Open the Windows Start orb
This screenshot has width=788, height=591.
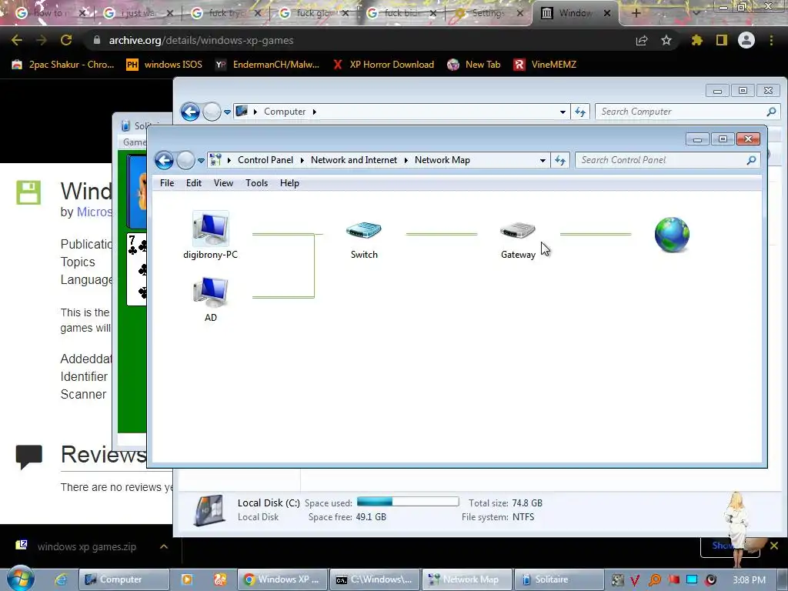tap(20, 579)
